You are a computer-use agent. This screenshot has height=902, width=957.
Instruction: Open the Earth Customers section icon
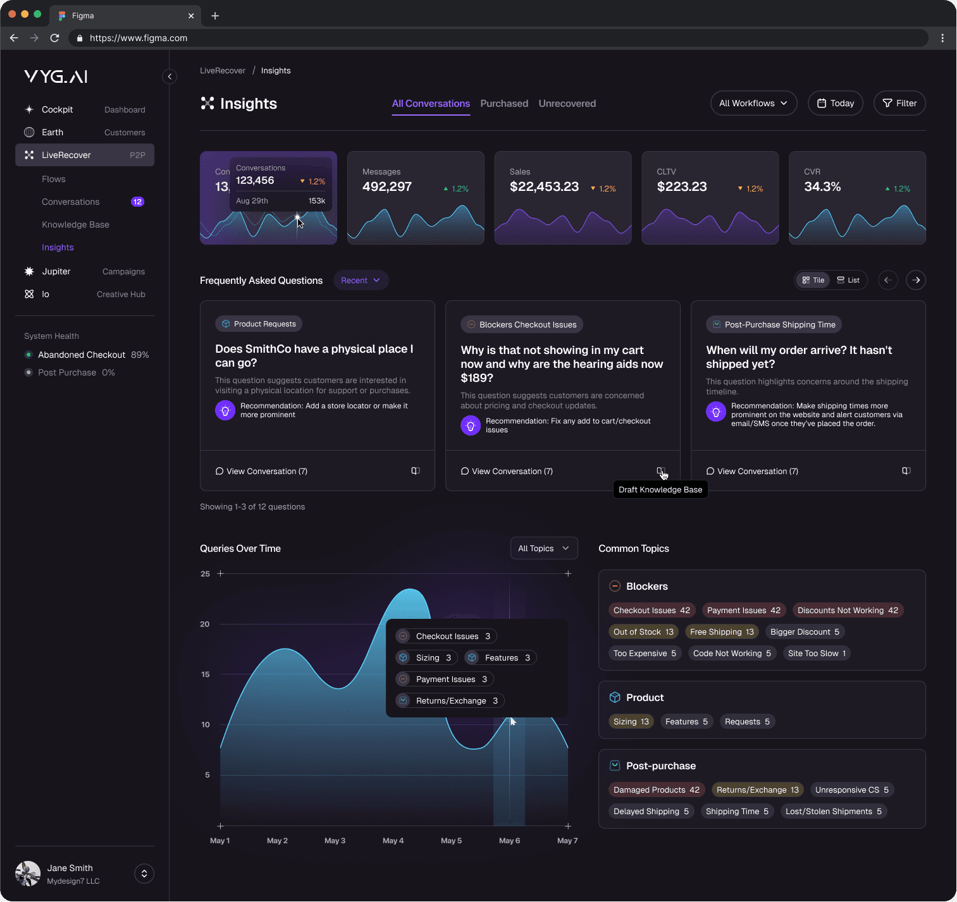click(29, 132)
